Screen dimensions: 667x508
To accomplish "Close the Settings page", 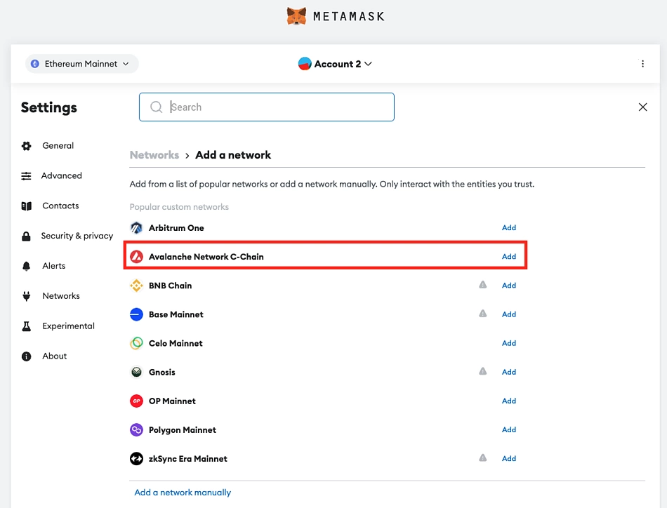I will click(x=642, y=107).
